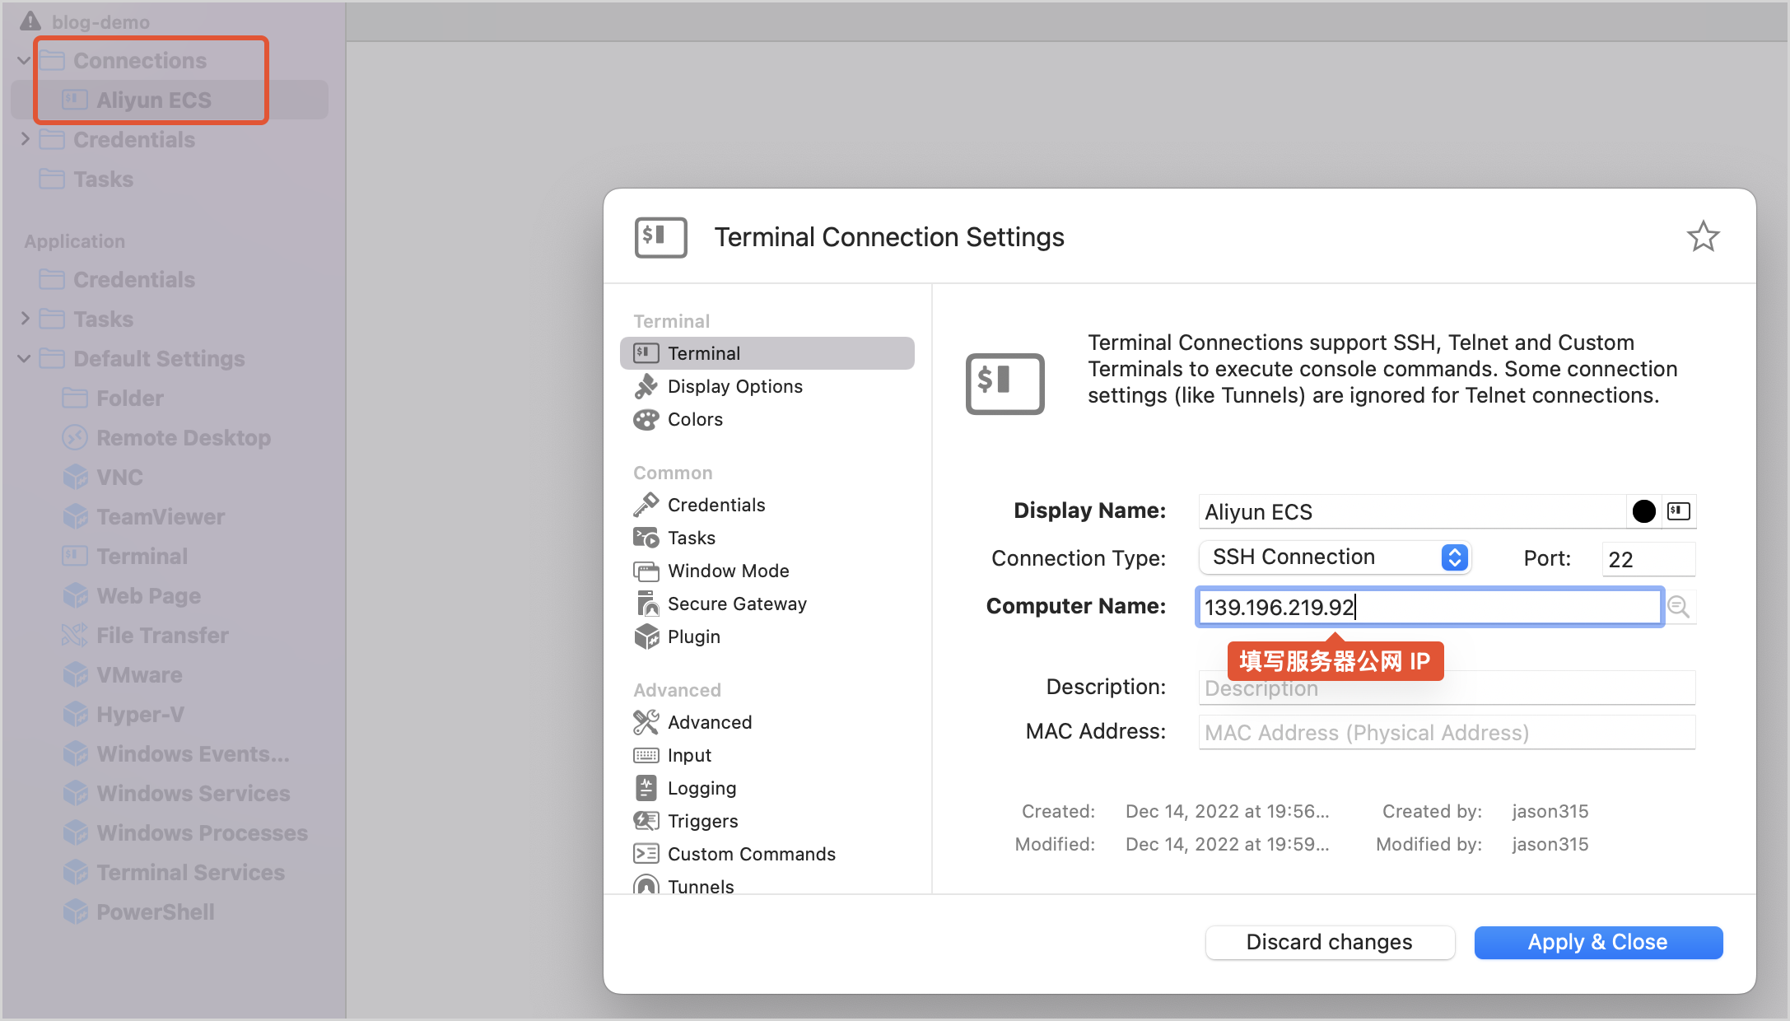This screenshot has width=1790, height=1021.
Task: Open the Colors palette settings
Action: click(695, 419)
